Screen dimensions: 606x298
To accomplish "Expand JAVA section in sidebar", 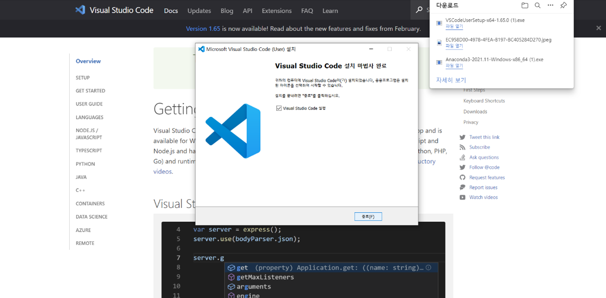I will pos(81,177).
